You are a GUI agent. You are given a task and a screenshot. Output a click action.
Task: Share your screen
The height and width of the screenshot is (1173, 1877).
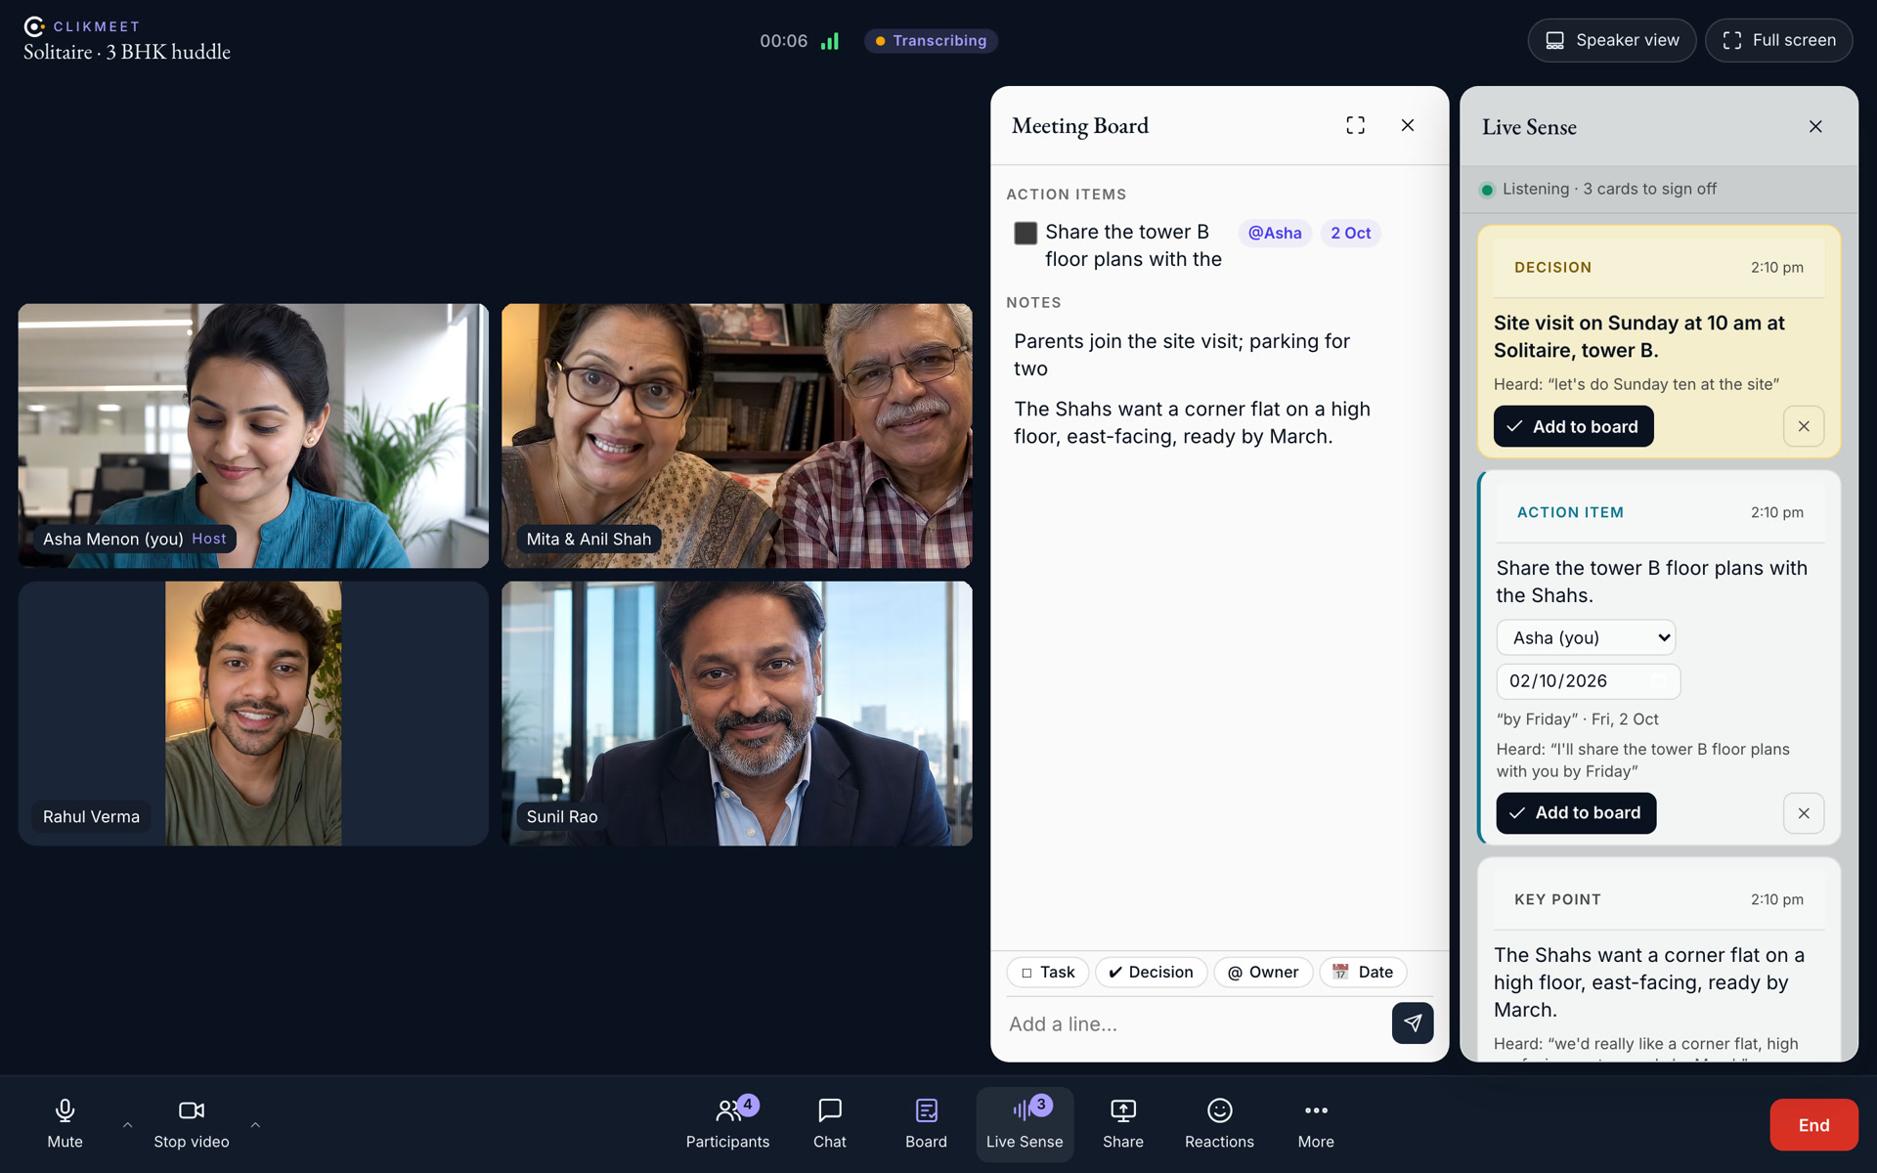[1123, 1124]
